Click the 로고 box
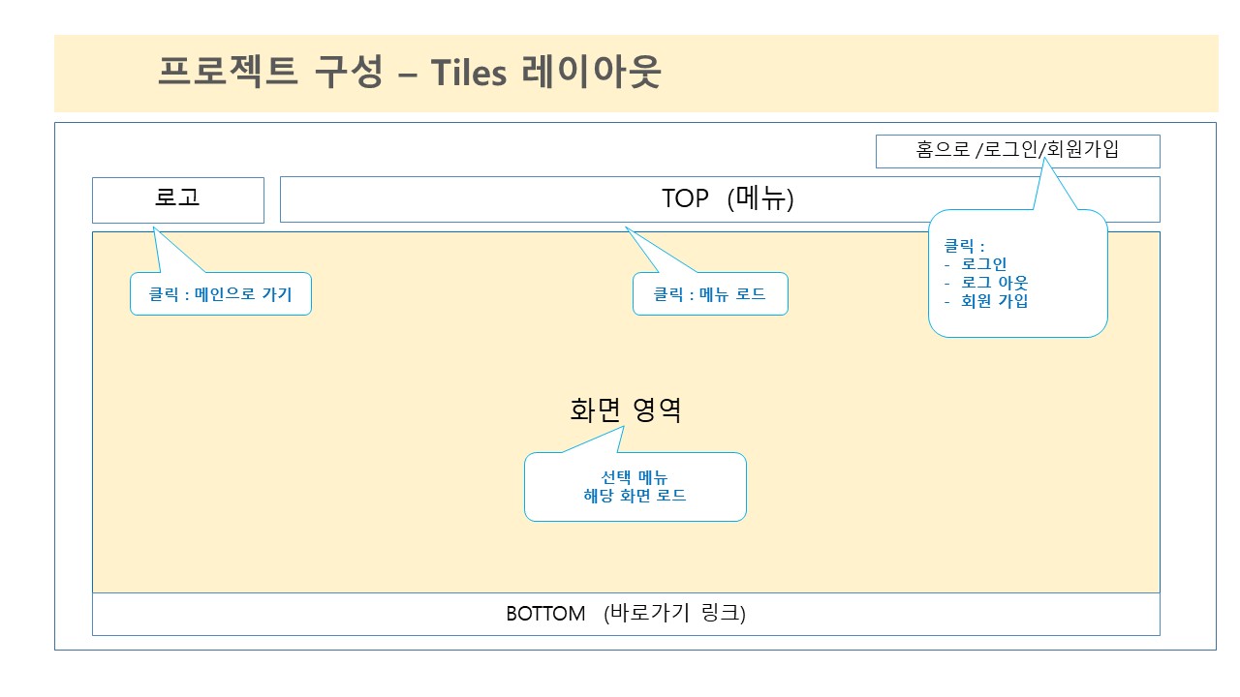Screen dimensions: 1240x697 point(178,199)
